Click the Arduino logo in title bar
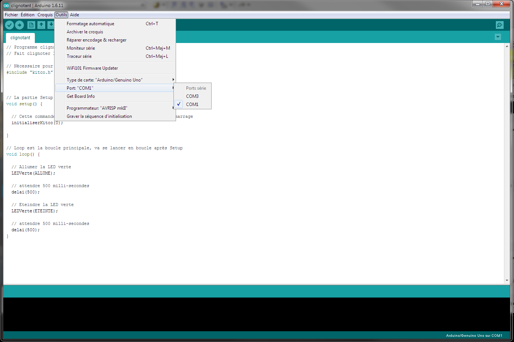Viewport: 514px width, 342px height. (6, 6)
